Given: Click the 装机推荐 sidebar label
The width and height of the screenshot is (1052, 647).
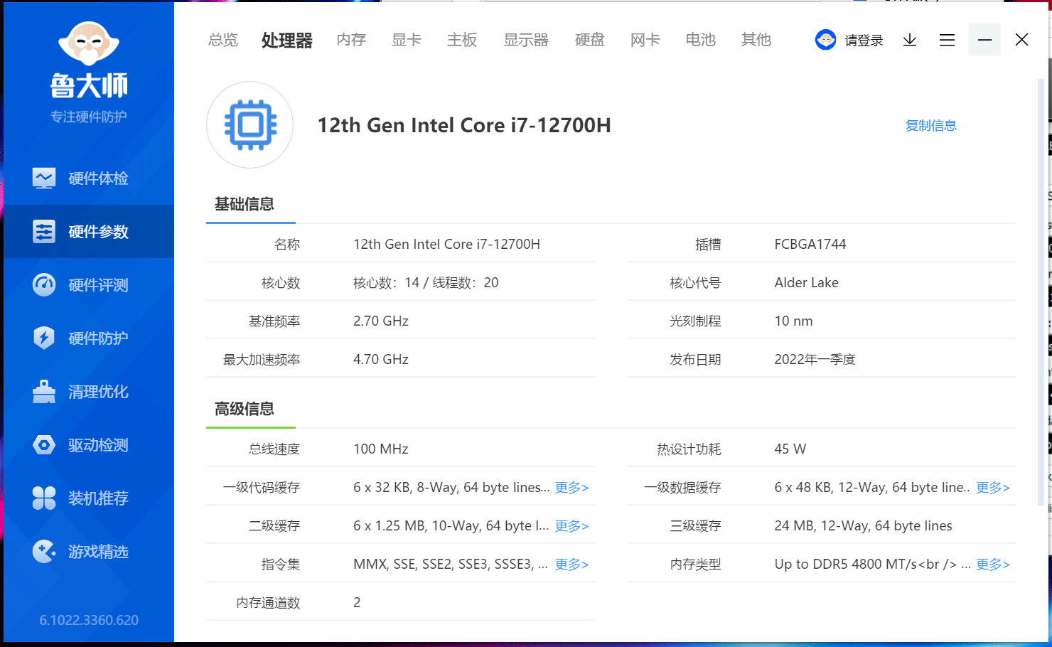Looking at the screenshot, I should point(98,498).
